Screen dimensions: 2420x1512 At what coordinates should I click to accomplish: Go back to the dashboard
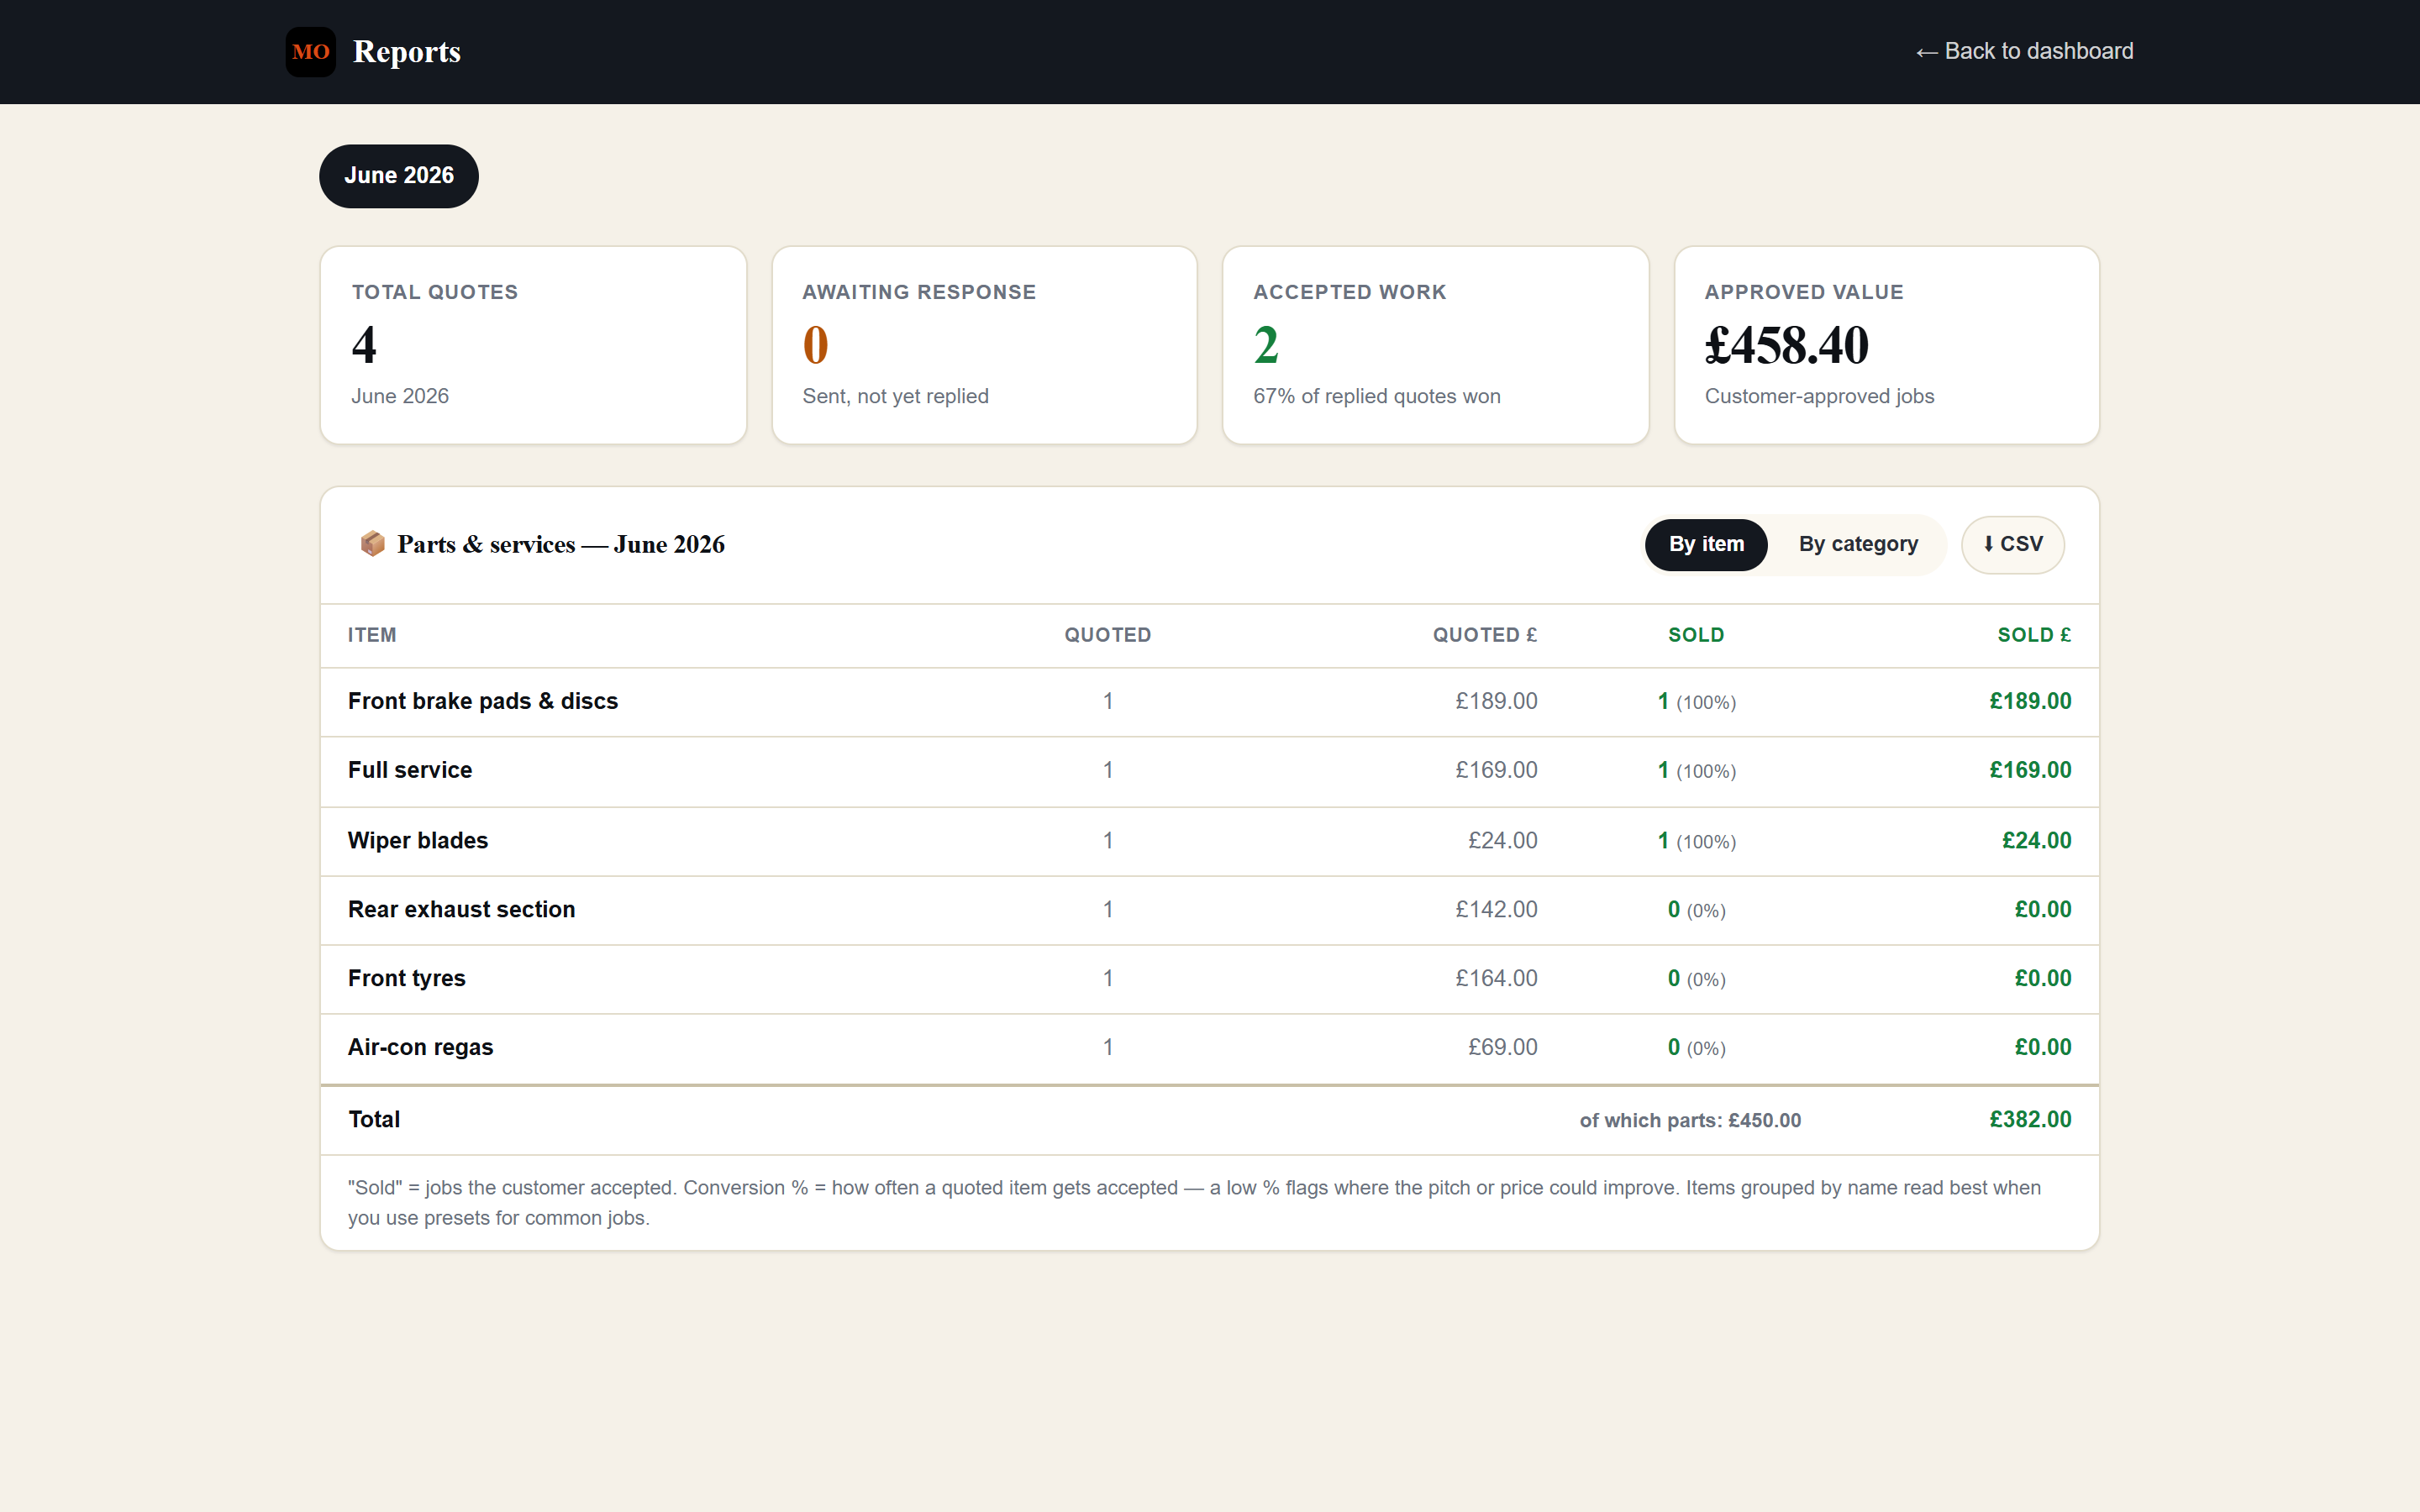click(2024, 51)
